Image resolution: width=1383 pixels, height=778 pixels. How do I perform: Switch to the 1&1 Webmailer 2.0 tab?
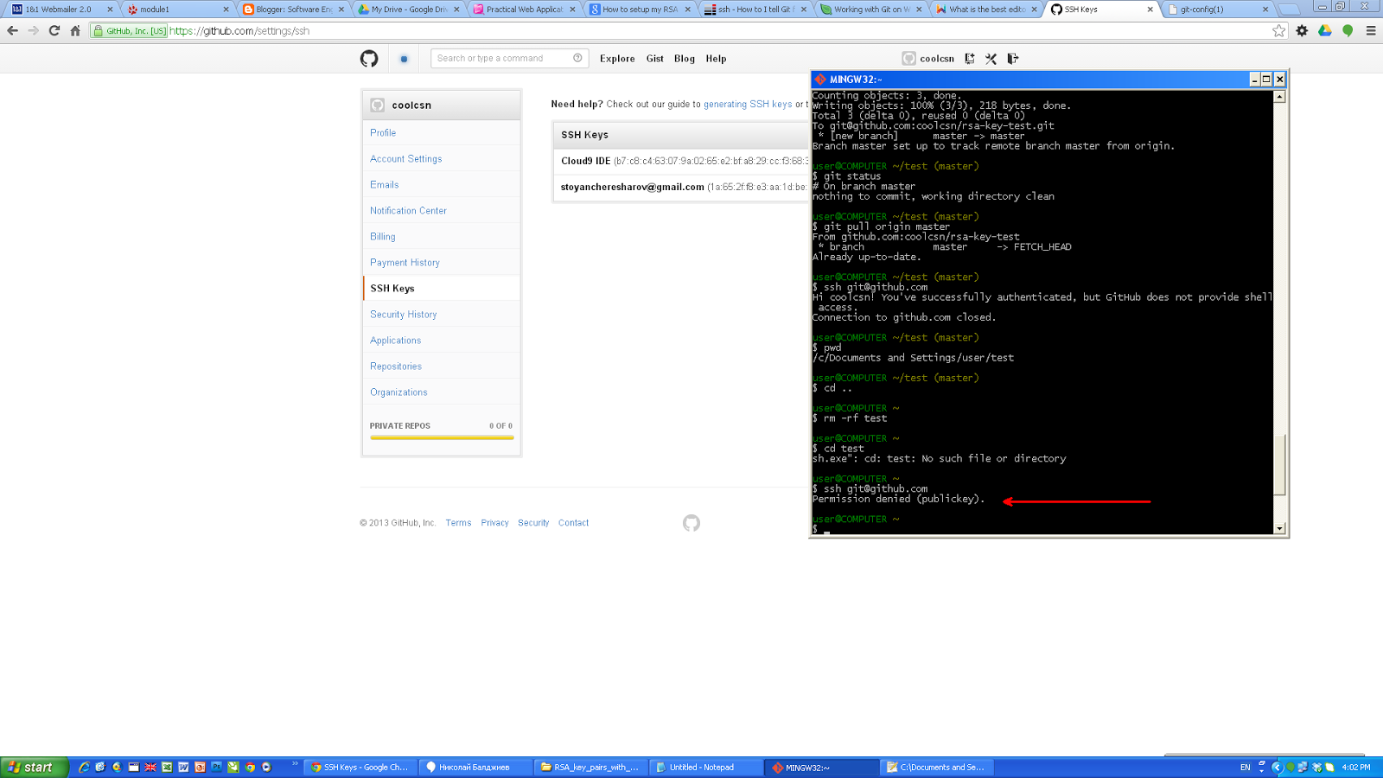62,10
